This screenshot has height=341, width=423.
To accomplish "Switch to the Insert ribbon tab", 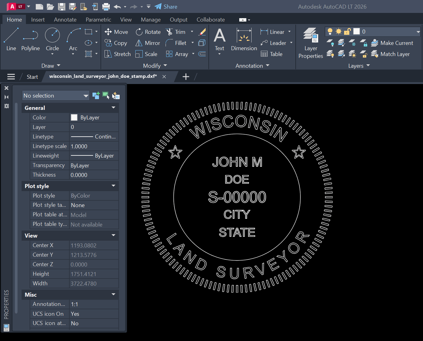I will click(x=38, y=19).
